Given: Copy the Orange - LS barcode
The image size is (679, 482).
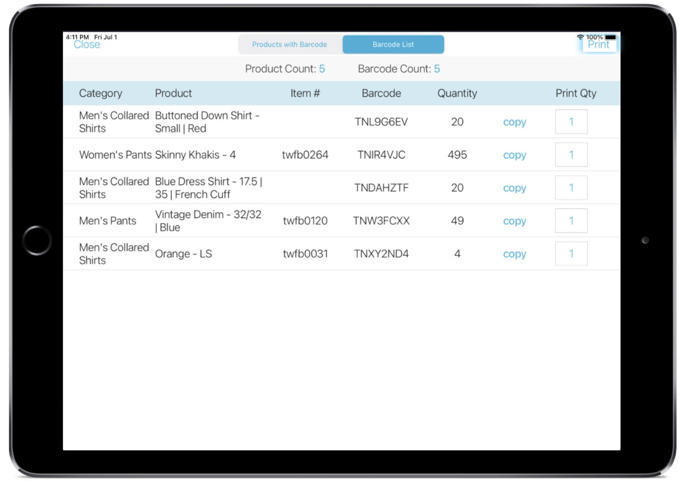Looking at the screenshot, I should point(514,254).
